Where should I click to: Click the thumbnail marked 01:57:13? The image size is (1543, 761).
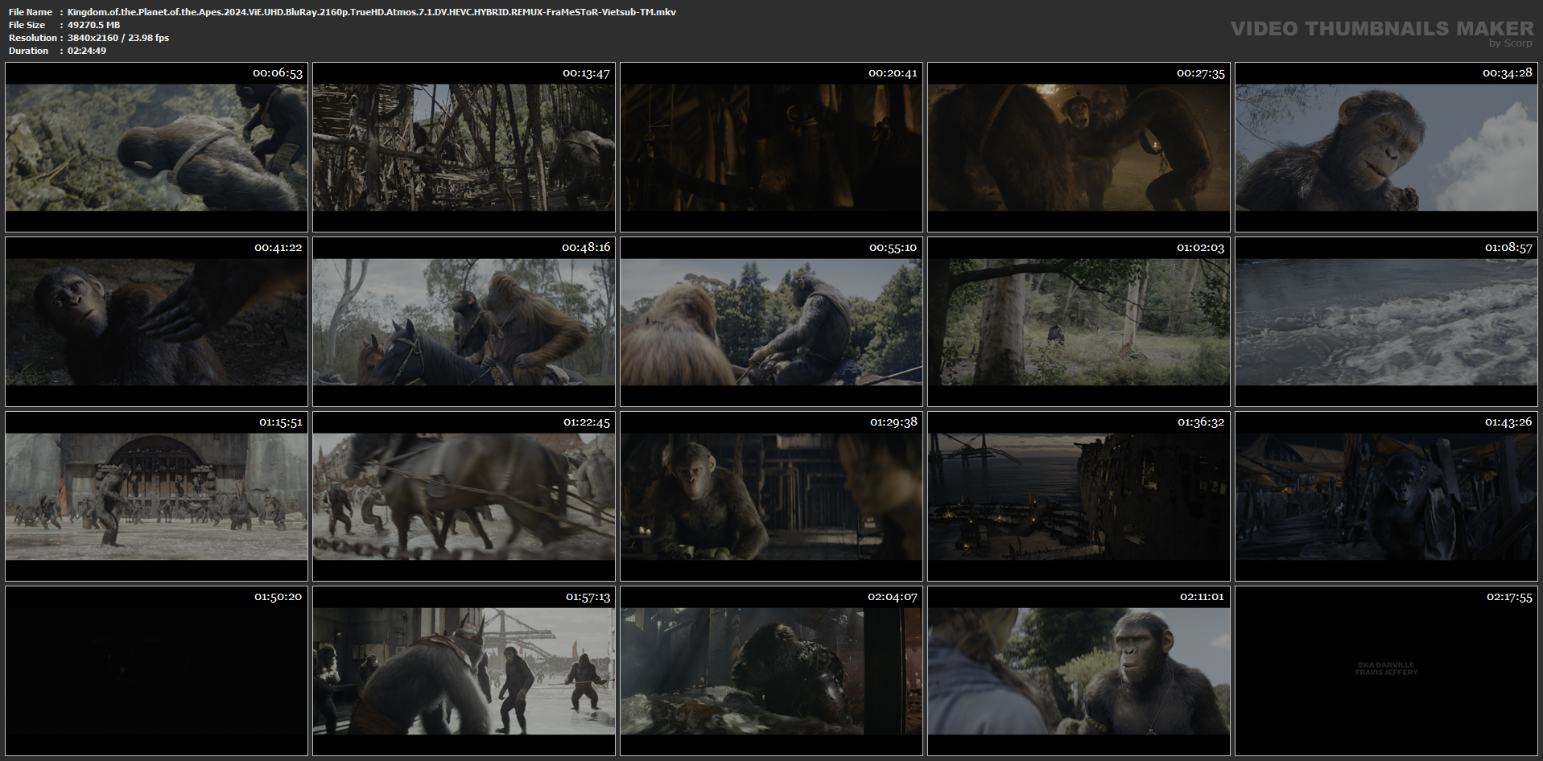(464, 671)
